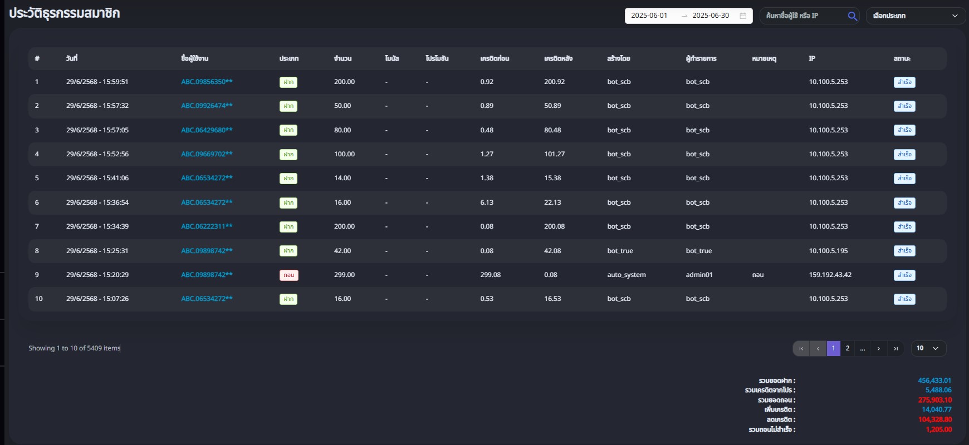Click the start date 2025-06-01 field

(x=649, y=16)
